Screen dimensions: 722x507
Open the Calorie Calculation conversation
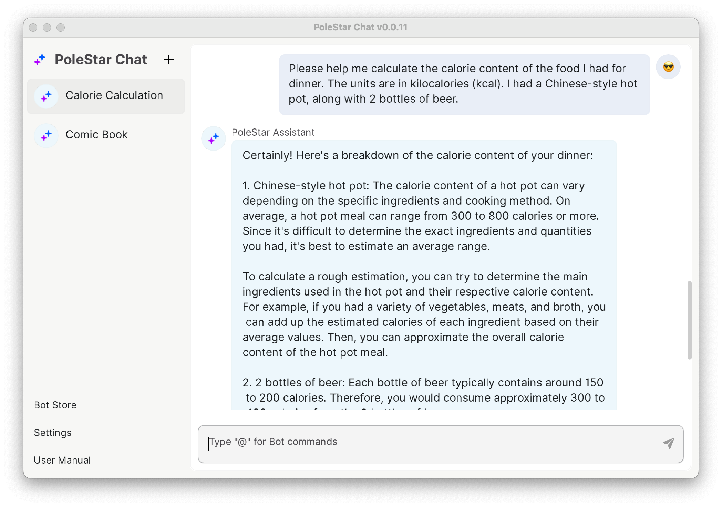pyautogui.click(x=114, y=96)
